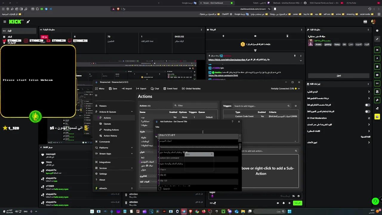The height and width of the screenshot is (215, 382).
Task: Open Windows Start button on taskbar
Action: point(289,211)
